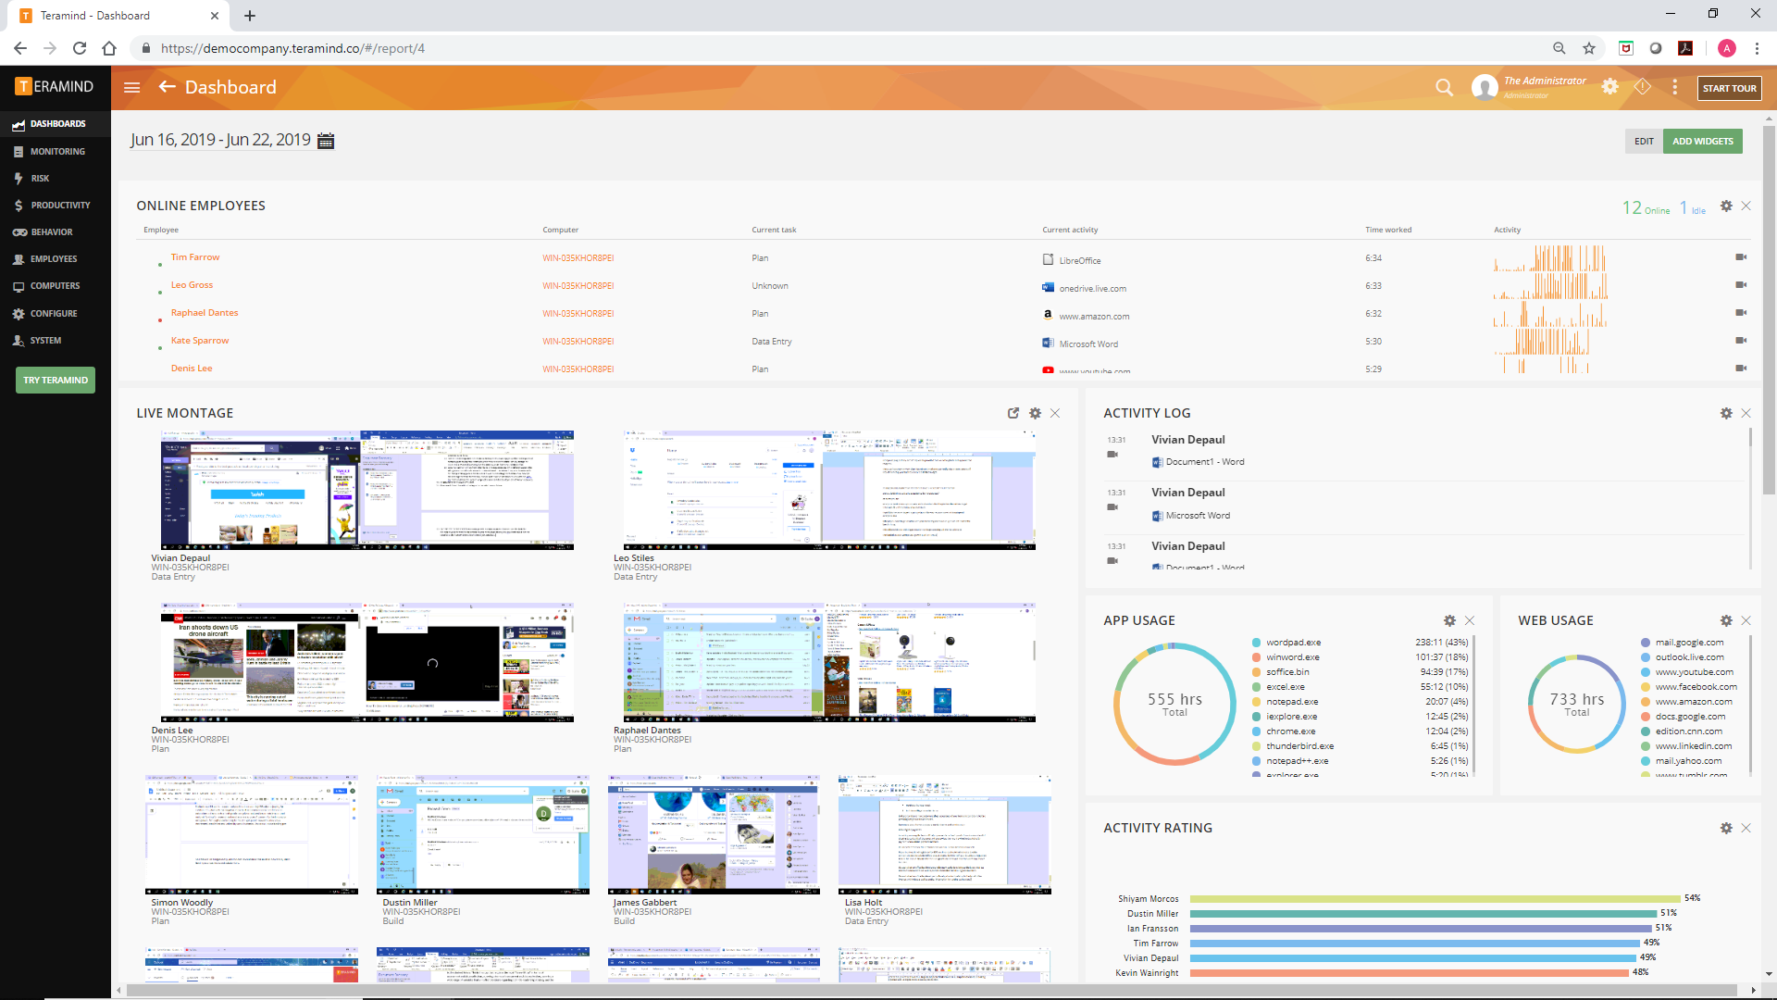
Task: Open Raphael Dantes employee link
Action: (205, 313)
